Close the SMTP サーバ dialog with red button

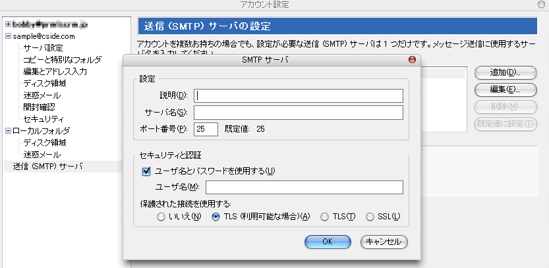[413, 60]
